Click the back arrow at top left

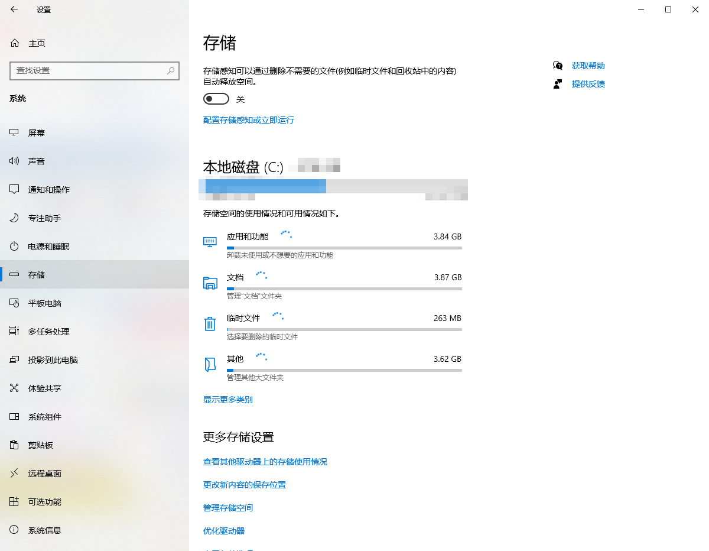pos(14,9)
